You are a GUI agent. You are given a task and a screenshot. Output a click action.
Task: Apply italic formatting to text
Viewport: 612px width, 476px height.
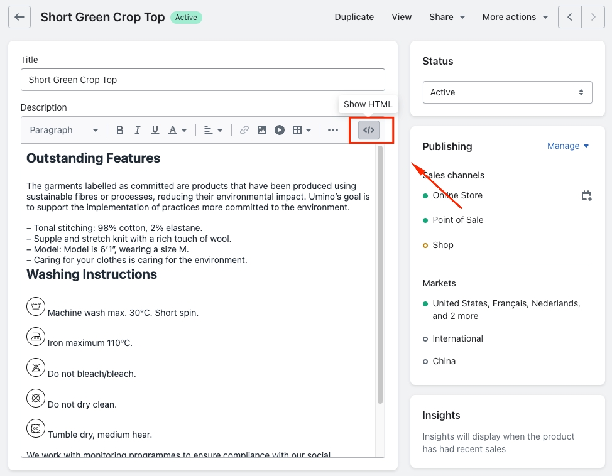click(137, 130)
